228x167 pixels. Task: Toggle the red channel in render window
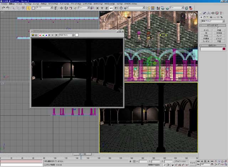[x=40, y=35]
